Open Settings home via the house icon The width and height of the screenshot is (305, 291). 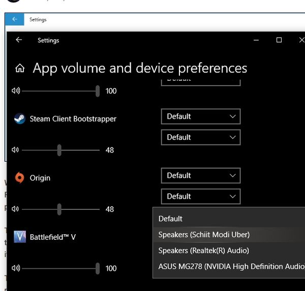20,68
